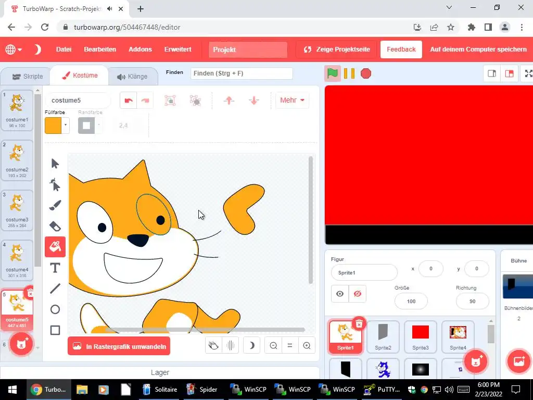
Task: Zoom out the costume canvas
Action: pos(273,346)
